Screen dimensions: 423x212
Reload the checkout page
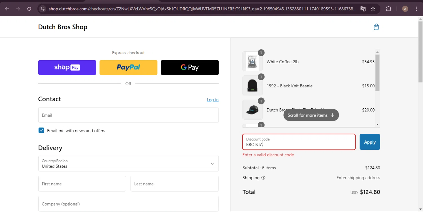point(29,9)
